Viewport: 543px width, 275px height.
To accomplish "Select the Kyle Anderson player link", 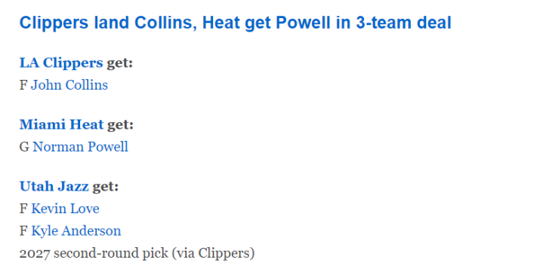I will pos(76,231).
